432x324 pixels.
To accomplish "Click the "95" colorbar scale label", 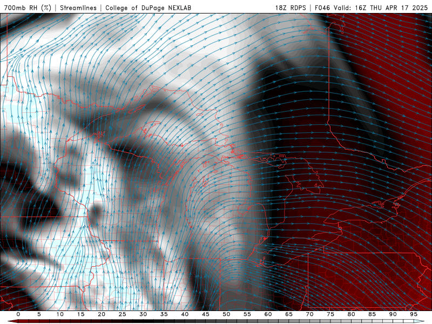I will [414, 314].
